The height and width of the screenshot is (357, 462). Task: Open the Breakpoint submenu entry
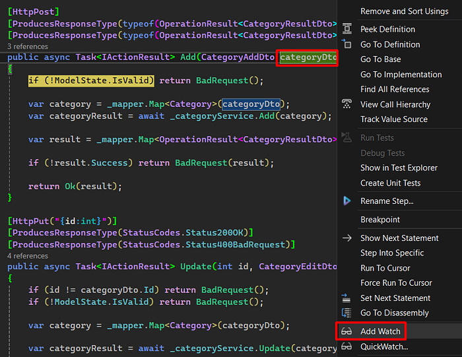coord(380,220)
